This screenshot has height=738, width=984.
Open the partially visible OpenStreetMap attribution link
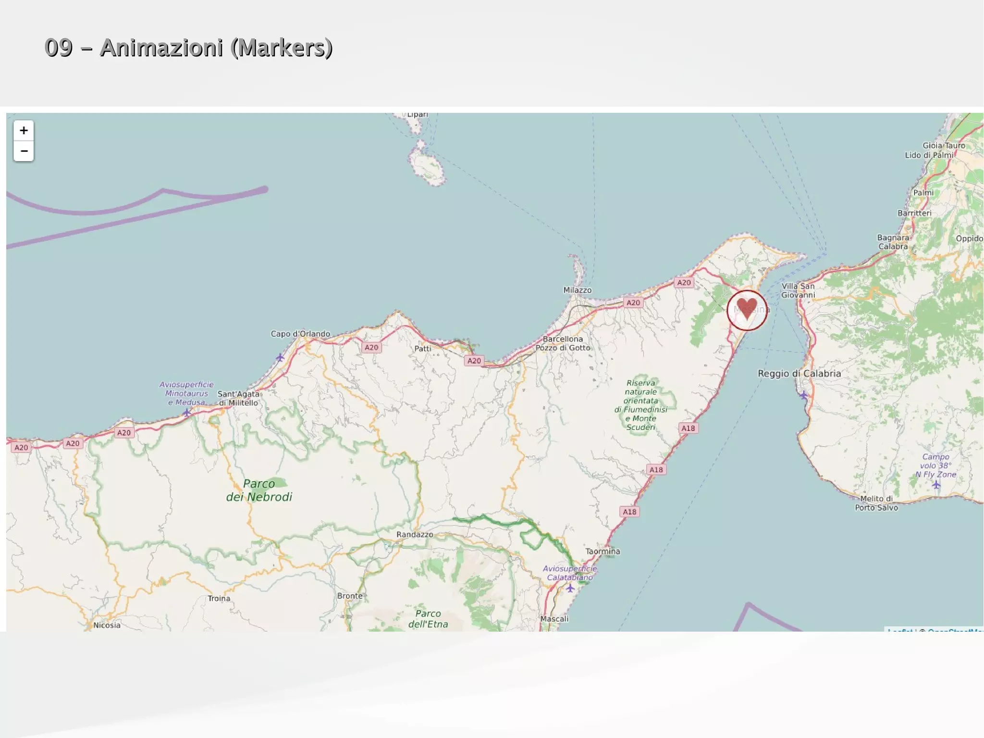tap(955, 630)
